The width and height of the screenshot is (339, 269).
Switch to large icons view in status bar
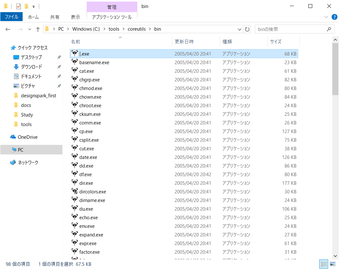pos(333,264)
